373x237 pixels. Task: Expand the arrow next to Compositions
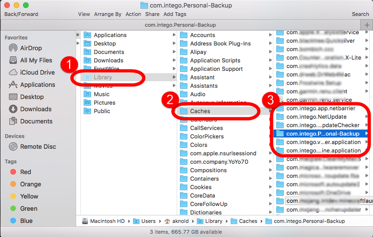[270, 170]
